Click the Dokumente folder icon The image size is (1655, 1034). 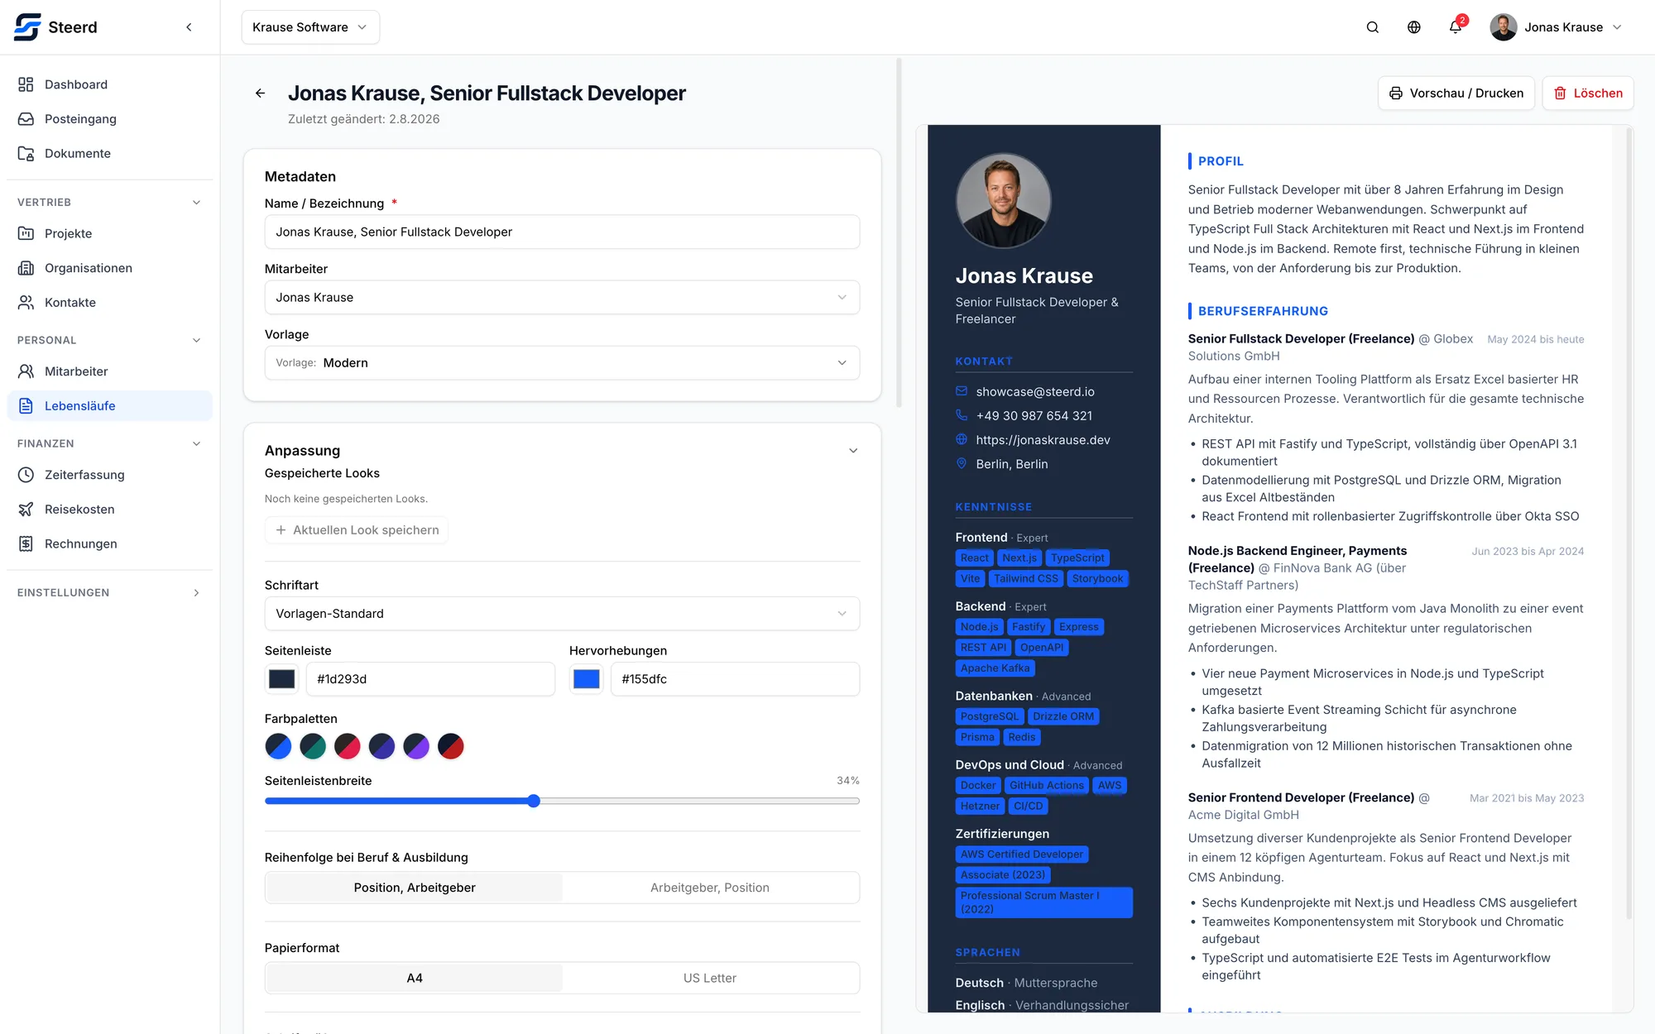point(26,154)
